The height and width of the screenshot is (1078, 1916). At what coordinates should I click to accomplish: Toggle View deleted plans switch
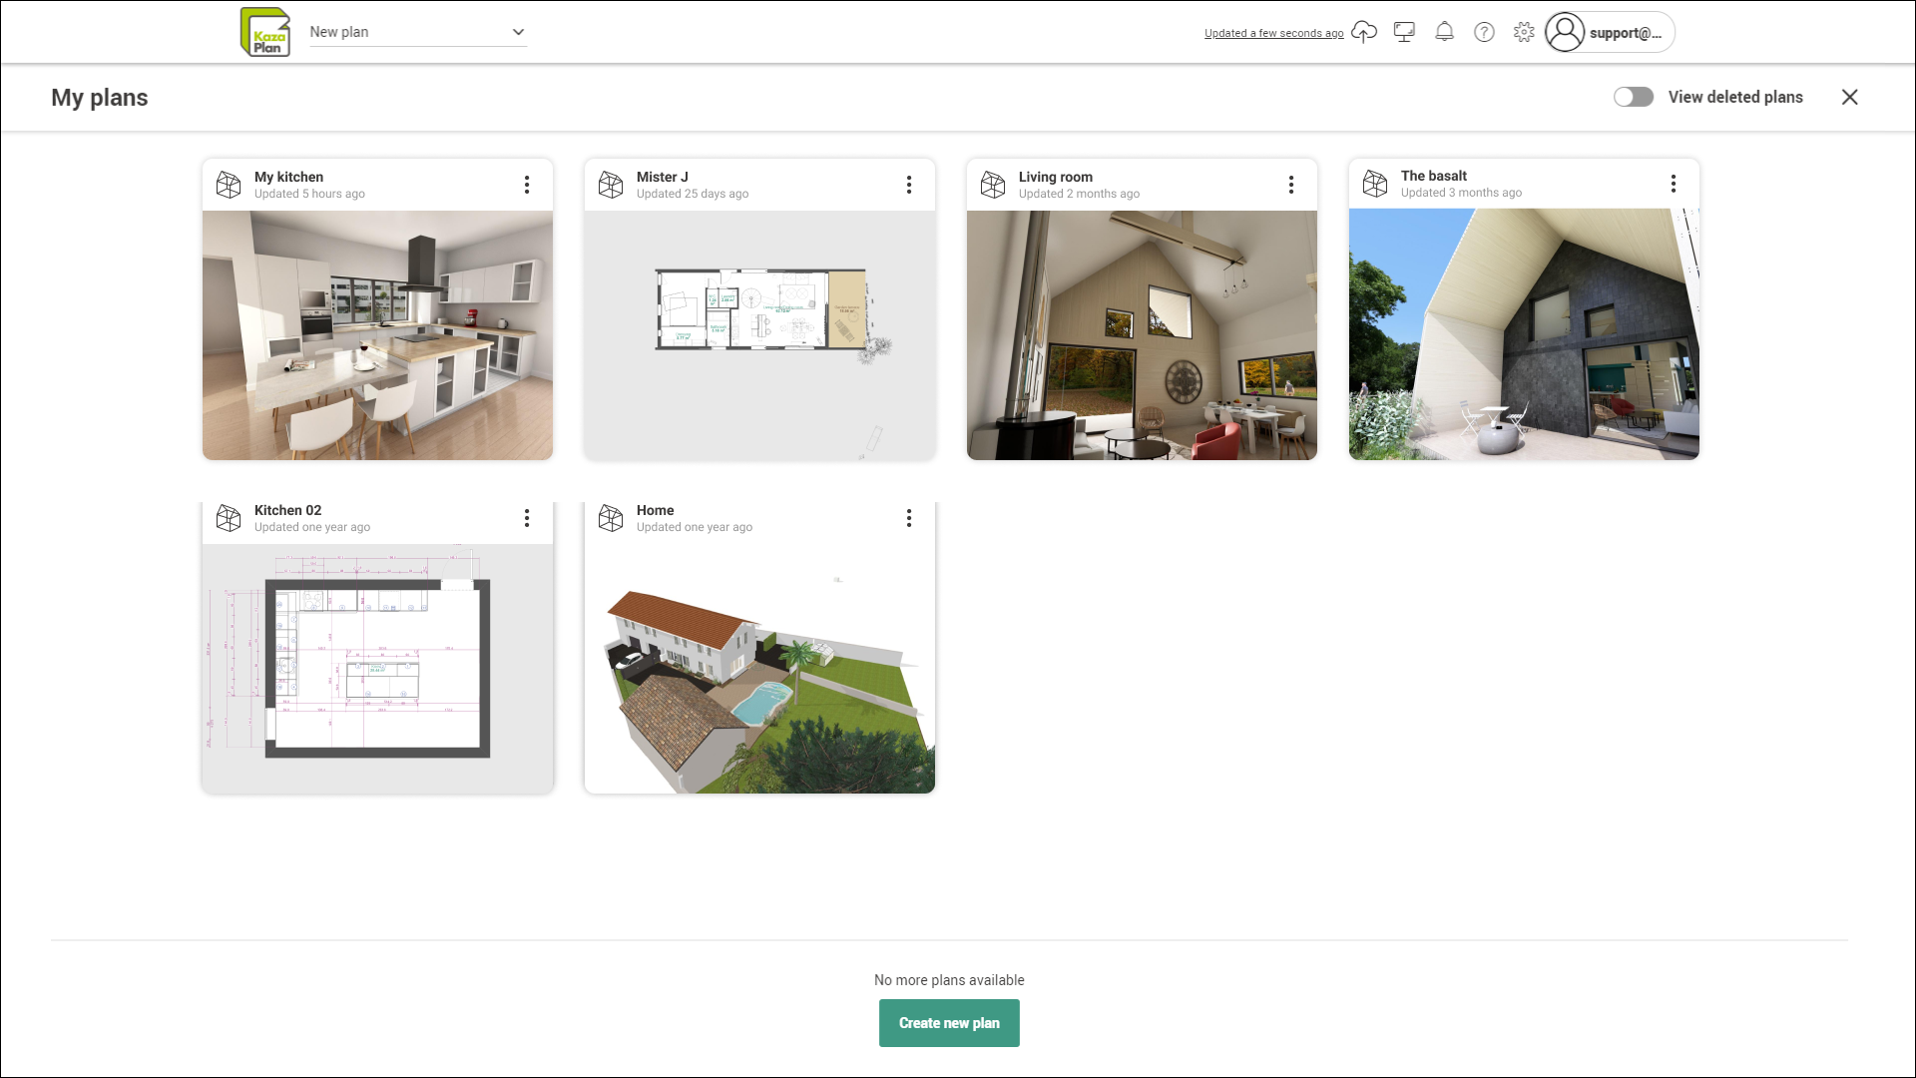tap(1634, 97)
